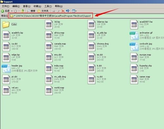Viewport: 164px width, 129px height.
Task: Click the pt.dct file name
Action: (x=14, y=77)
